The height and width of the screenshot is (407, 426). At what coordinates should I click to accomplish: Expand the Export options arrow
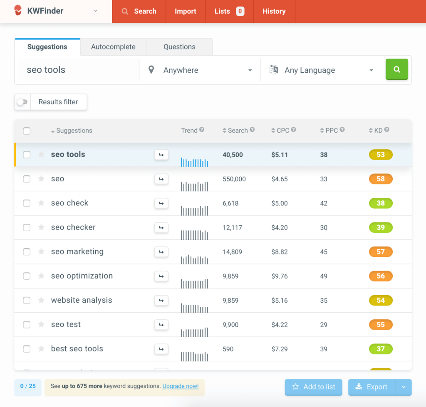pyautogui.click(x=403, y=387)
